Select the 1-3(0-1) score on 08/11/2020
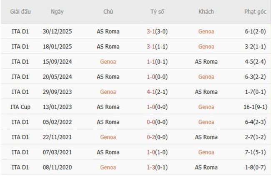Screen dimensions: 271x176 tap(157, 167)
